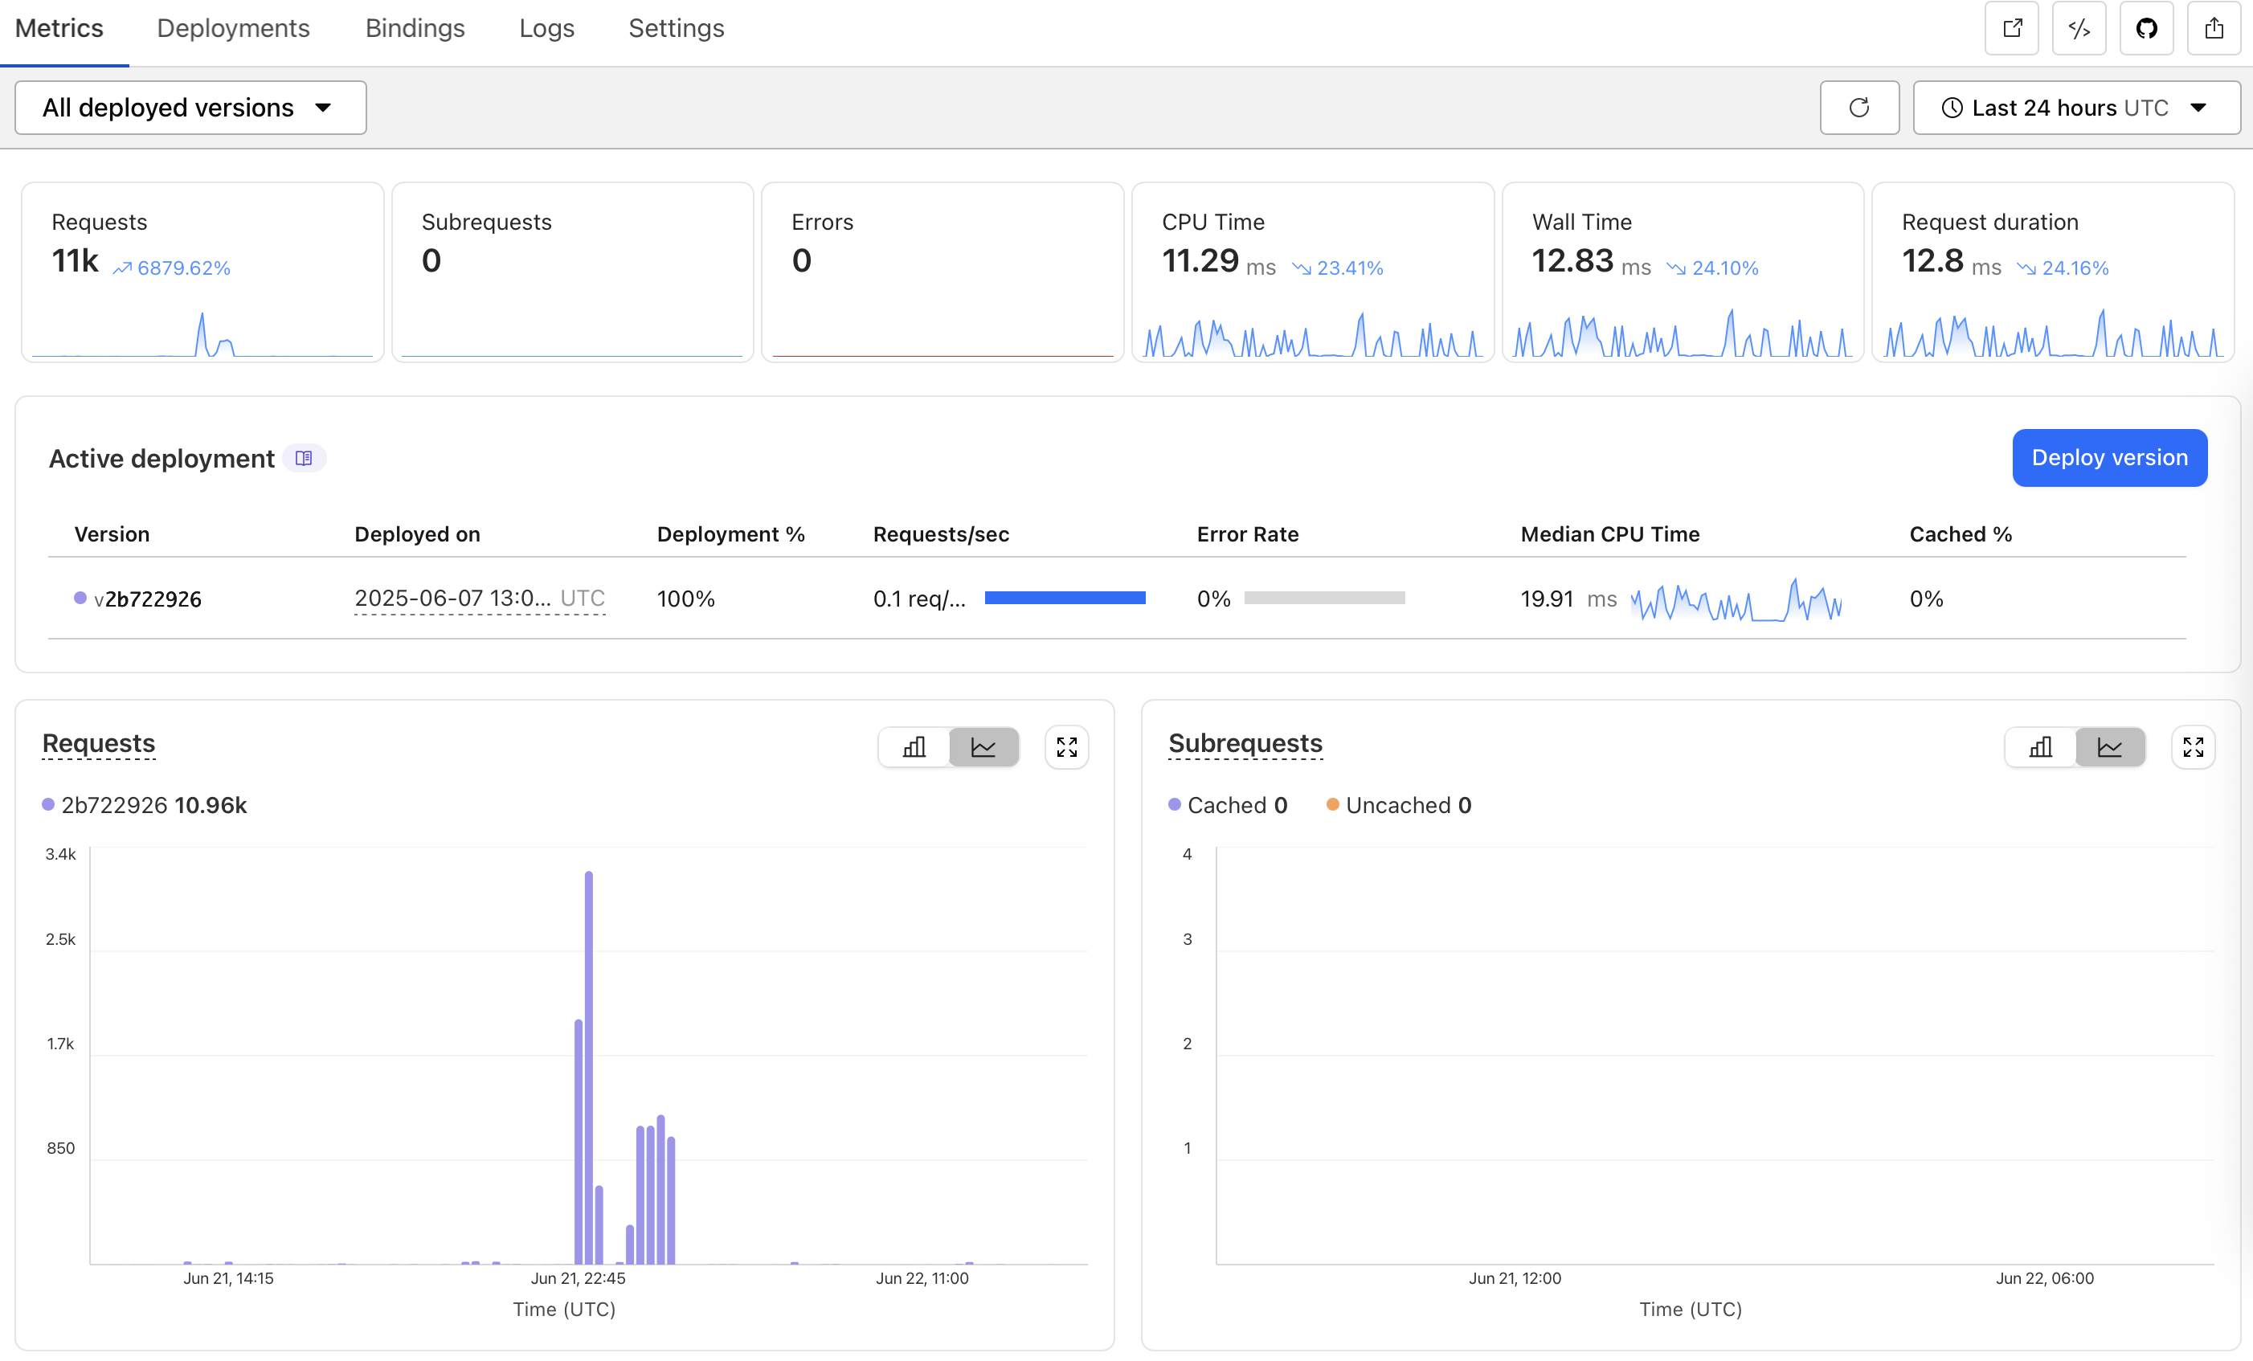Image resolution: width=2253 pixels, height=1361 pixels.
Task: Refresh the metrics data
Action: 1859,108
